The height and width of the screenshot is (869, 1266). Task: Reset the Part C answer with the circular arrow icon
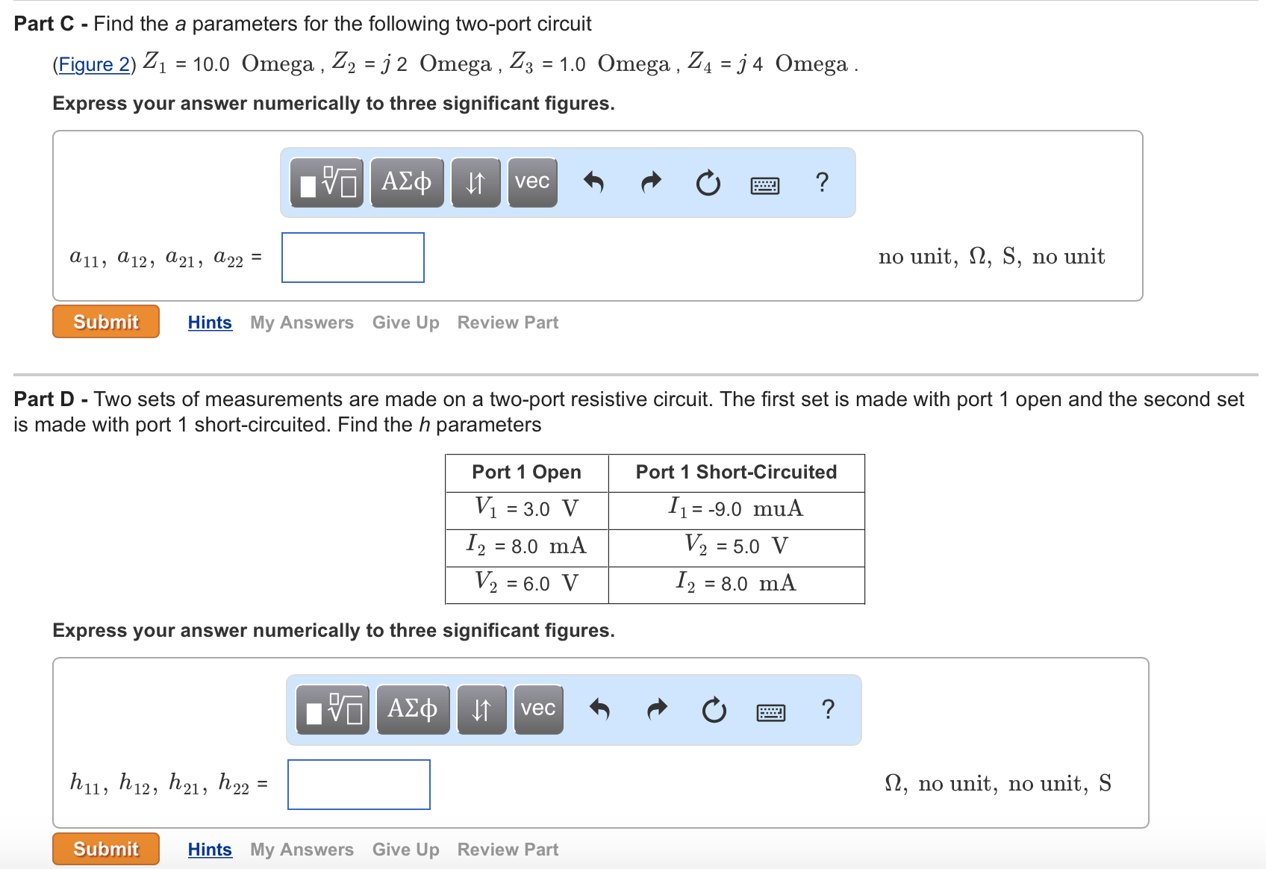tap(707, 182)
